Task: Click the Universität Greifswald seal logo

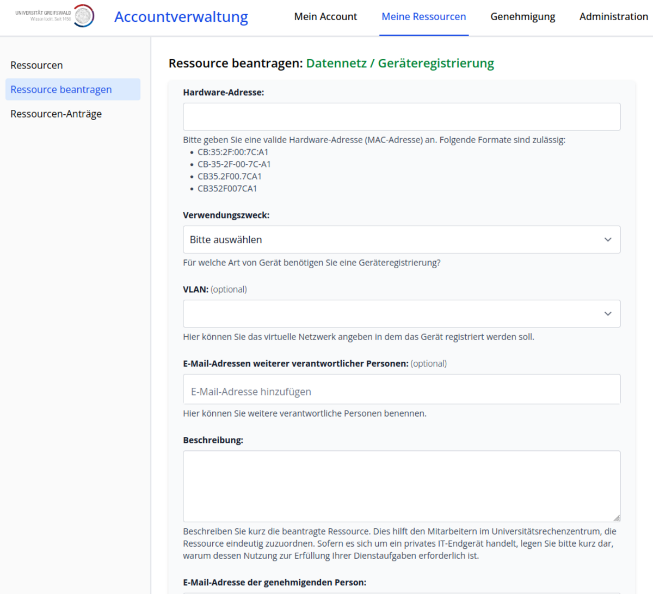Action: (83, 16)
